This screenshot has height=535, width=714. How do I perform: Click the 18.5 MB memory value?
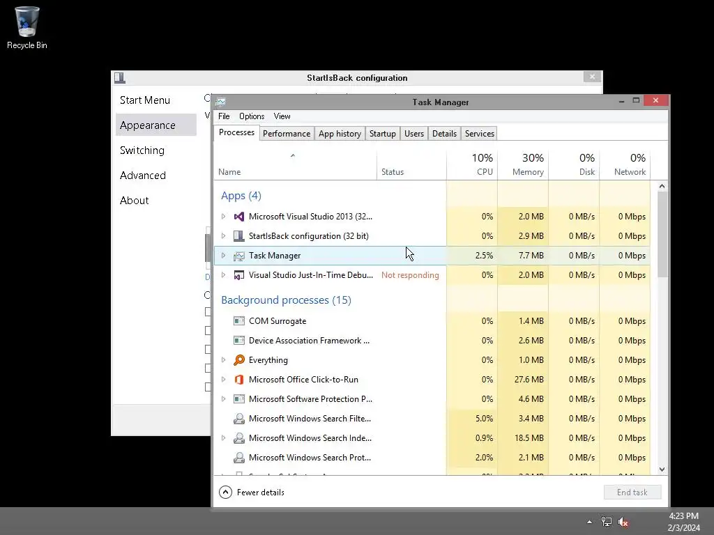tap(529, 438)
